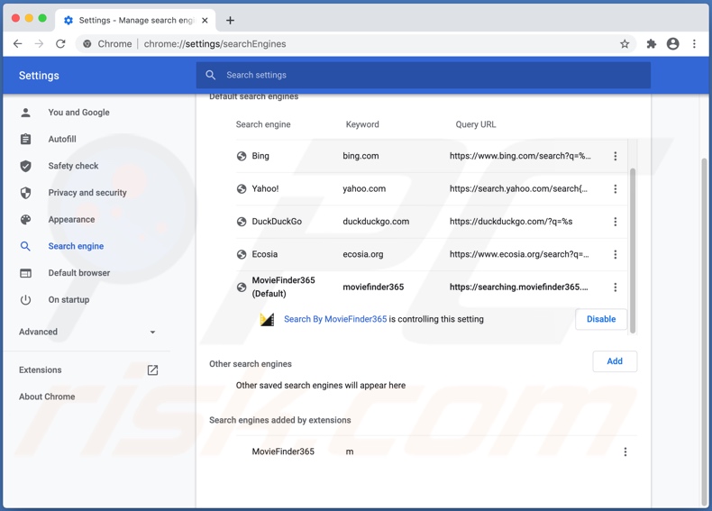712x511 pixels.
Task: Open more actions for Yahoo!
Action: click(x=616, y=189)
